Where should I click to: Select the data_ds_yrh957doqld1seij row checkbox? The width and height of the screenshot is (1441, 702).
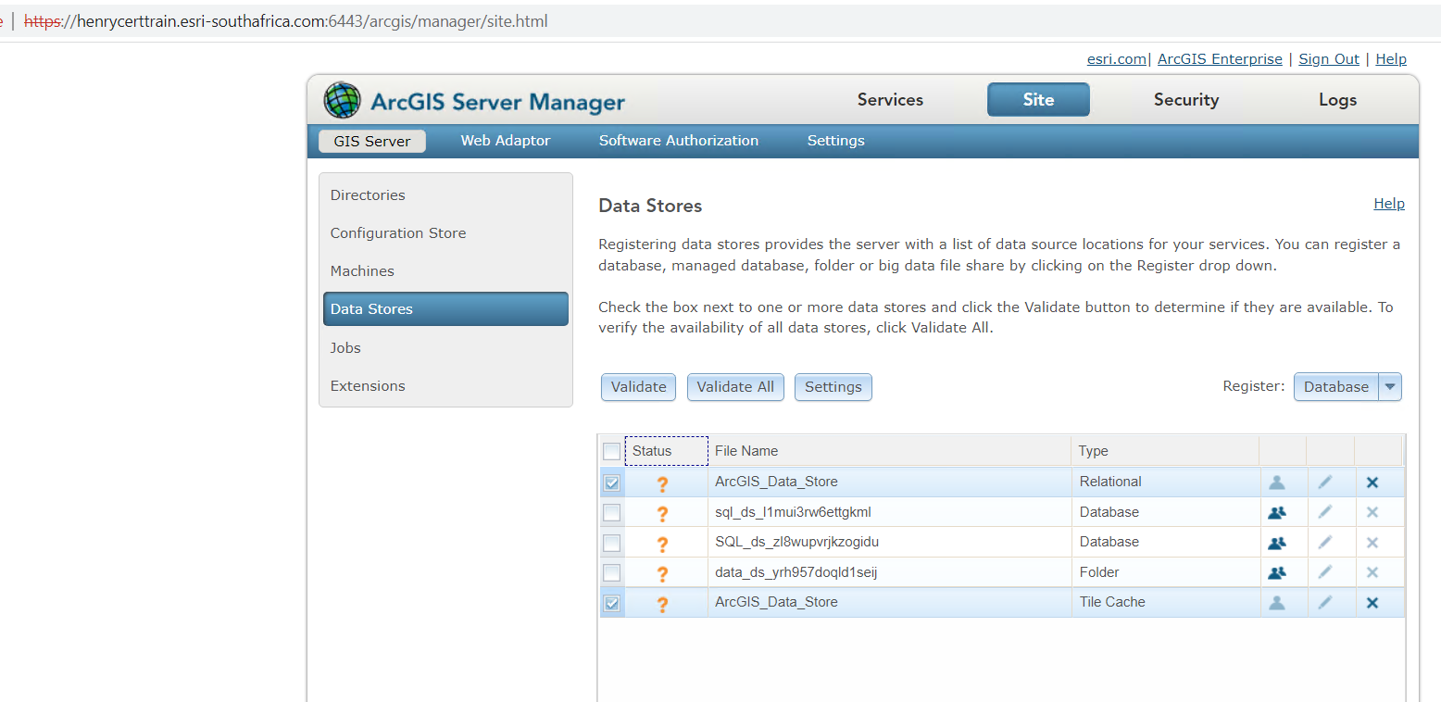pyautogui.click(x=611, y=573)
